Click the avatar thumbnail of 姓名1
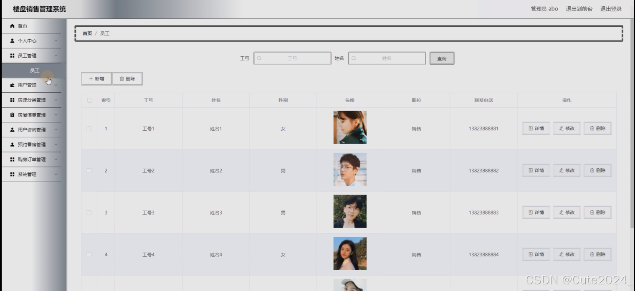This screenshot has width=635, height=291. click(350, 127)
